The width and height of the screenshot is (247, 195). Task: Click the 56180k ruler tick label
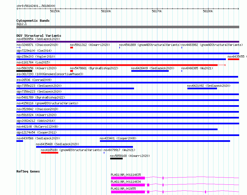pos(208,11)
